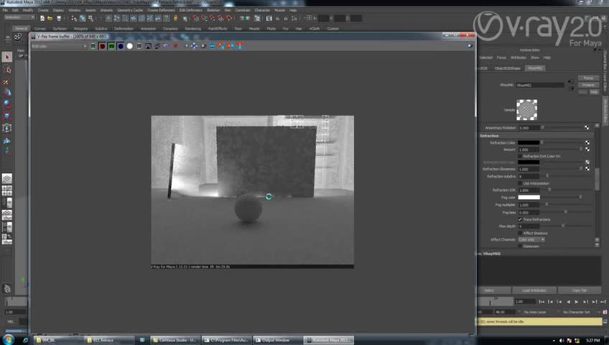Open texture map button for Anisotropy Rotation
This screenshot has width=609, height=345.
click(587, 127)
